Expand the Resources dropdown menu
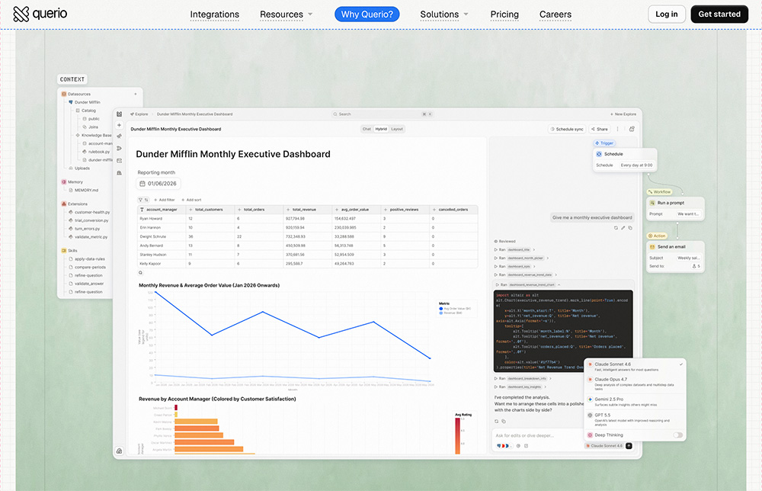 [x=286, y=14]
